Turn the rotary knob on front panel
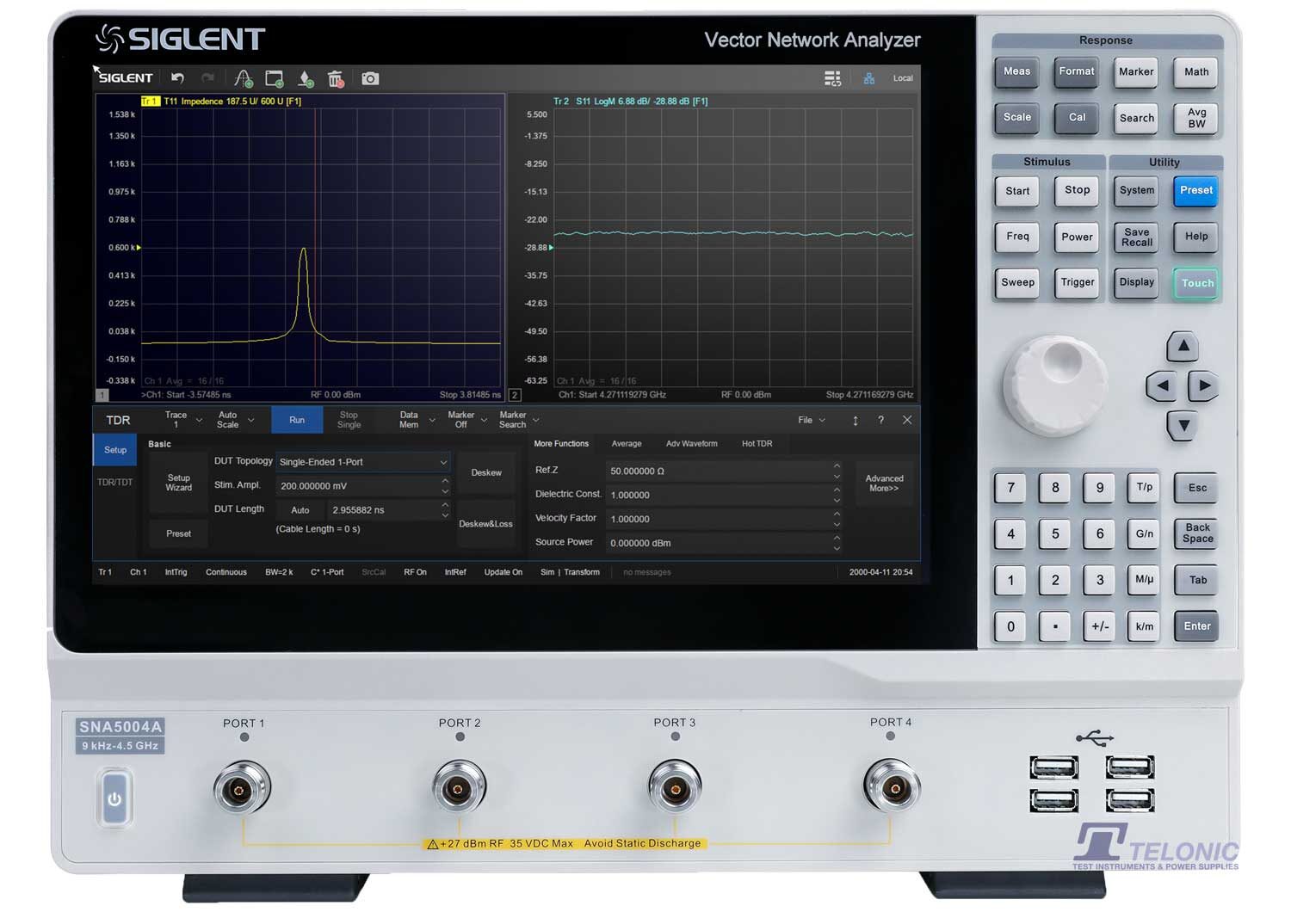1291x912 pixels. pyautogui.click(x=1055, y=385)
